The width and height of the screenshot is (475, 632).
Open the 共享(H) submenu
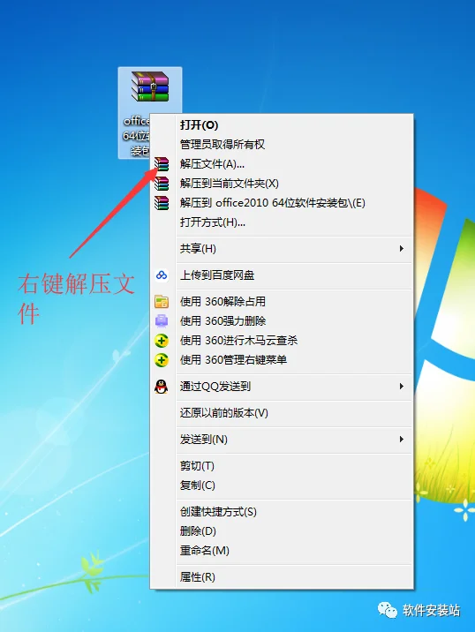click(x=282, y=249)
